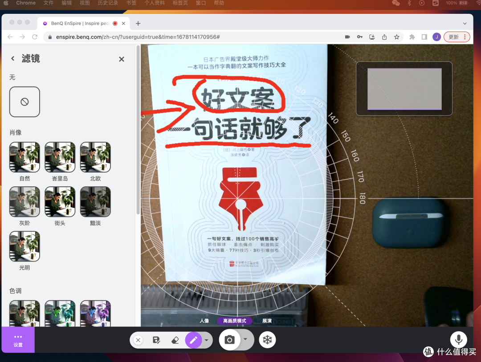The height and width of the screenshot is (362, 481).
Task: Open the Apple menu
Action: [6, 3]
